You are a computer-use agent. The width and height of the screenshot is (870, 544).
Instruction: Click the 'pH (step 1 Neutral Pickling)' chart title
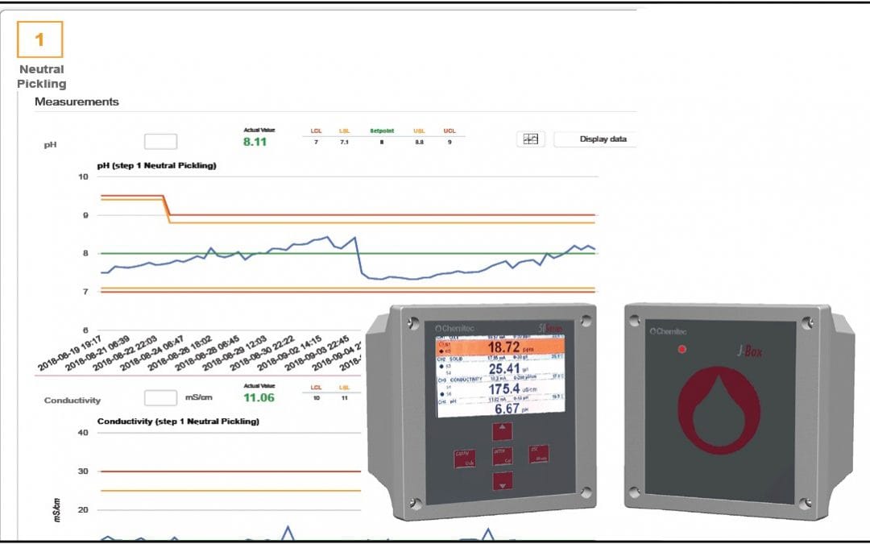[156, 165]
